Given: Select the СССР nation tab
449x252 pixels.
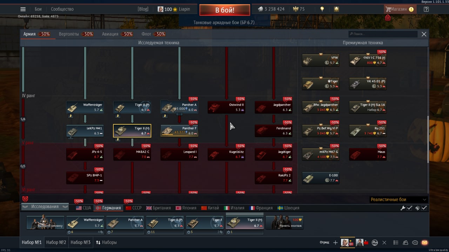Looking at the screenshot, I should point(134,208).
